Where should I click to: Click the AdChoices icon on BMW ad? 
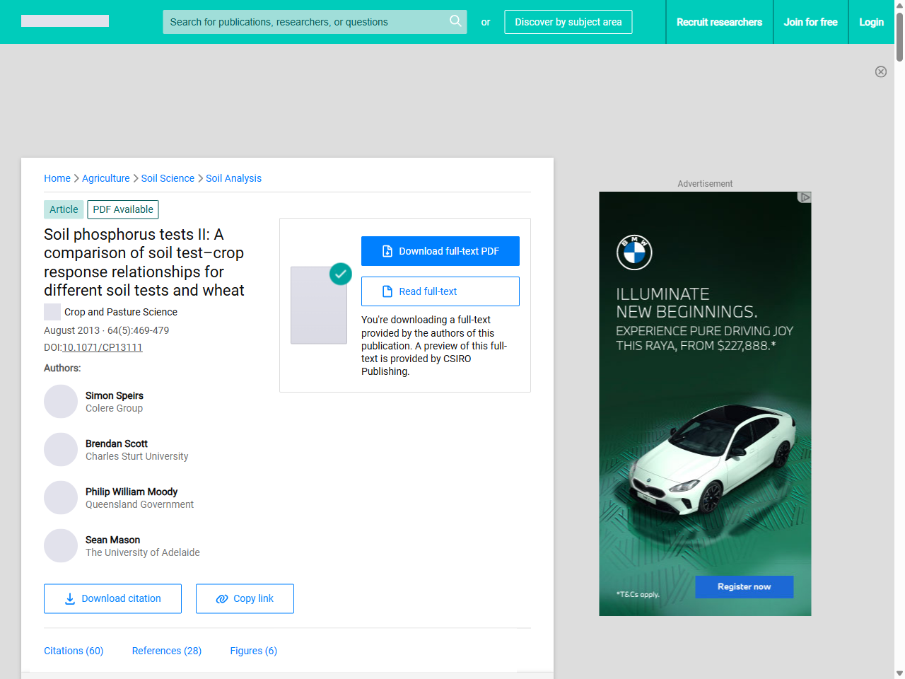point(804,197)
